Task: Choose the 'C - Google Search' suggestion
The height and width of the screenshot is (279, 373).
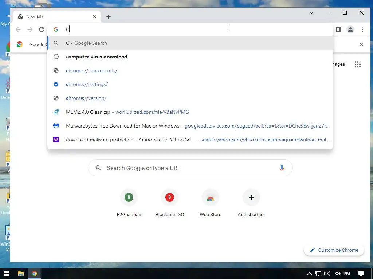Action: (x=190, y=43)
